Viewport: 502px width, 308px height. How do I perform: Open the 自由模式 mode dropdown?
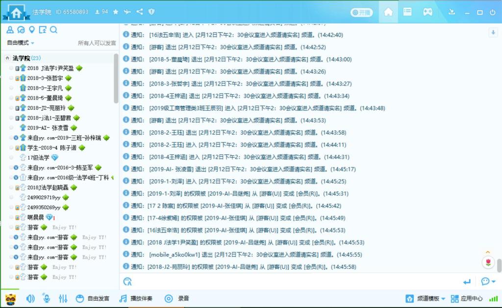pos(20,43)
